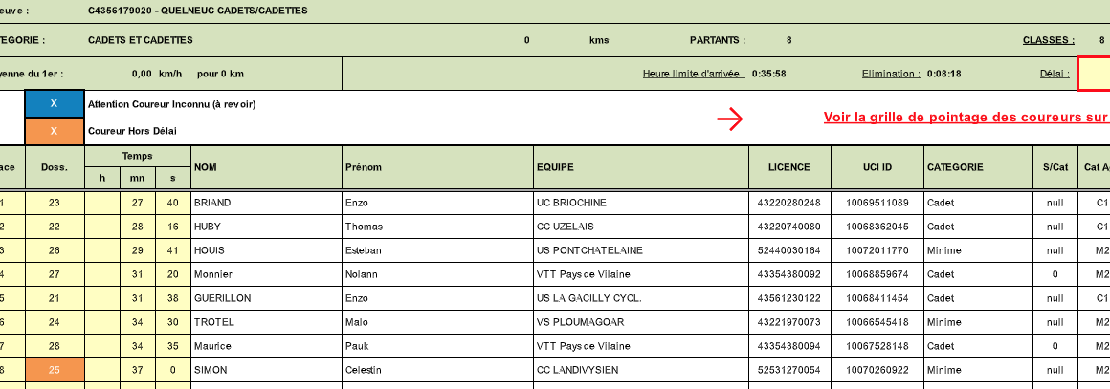Click the orange 'Coureur Hors Délai' swatch
The width and height of the screenshot is (1110, 389).
(x=54, y=131)
